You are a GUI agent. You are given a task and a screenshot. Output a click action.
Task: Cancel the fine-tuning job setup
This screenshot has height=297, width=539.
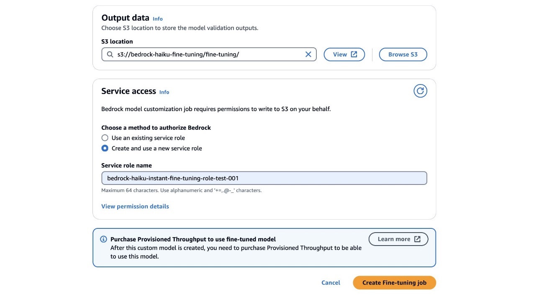331,283
